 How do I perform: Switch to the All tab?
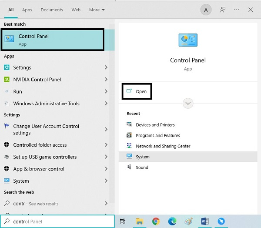[11, 10]
